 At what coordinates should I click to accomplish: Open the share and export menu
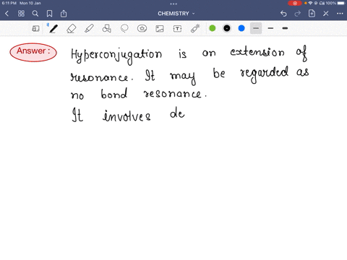pos(64,14)
